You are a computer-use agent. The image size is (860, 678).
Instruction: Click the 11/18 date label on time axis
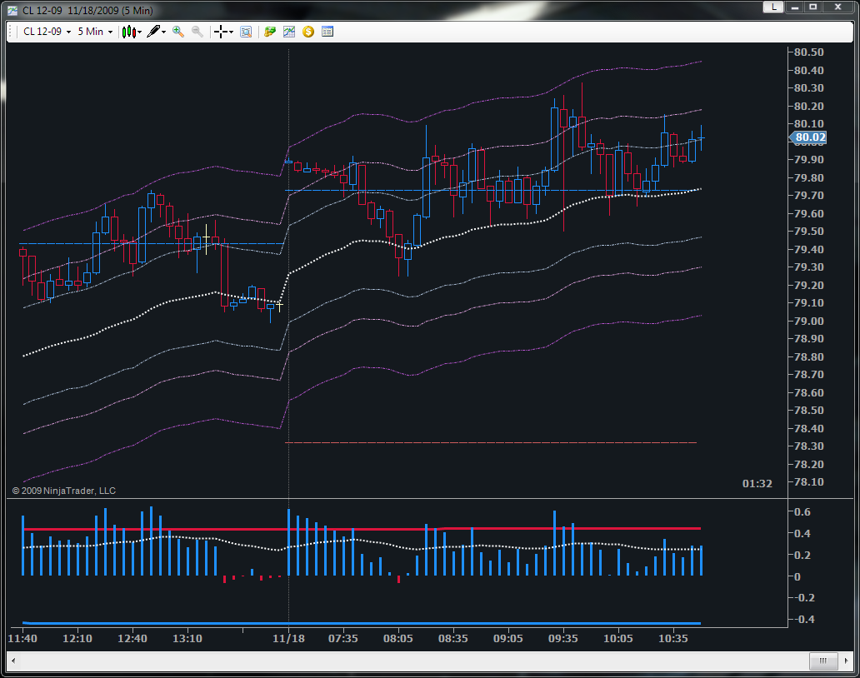click(288, 639)
